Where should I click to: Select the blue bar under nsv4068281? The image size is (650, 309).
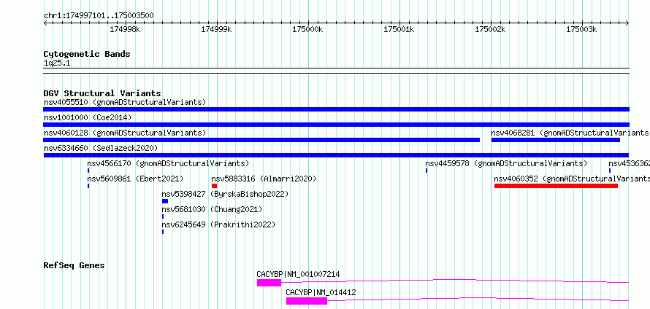pyautogui.click(x=556, y=140)
